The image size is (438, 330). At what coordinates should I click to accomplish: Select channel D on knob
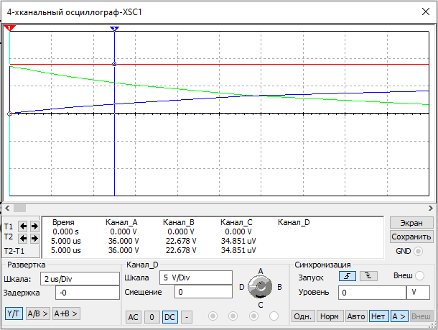pos(242,287)
